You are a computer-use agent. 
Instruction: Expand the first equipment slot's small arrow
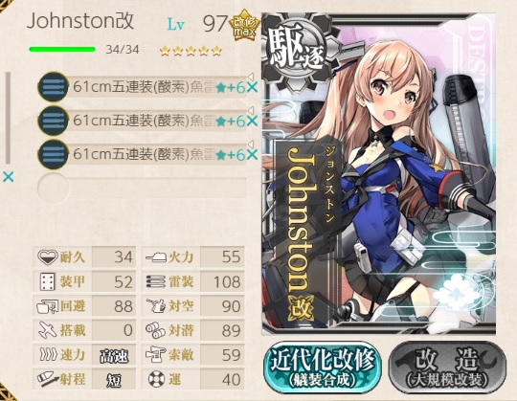(250, 77)
